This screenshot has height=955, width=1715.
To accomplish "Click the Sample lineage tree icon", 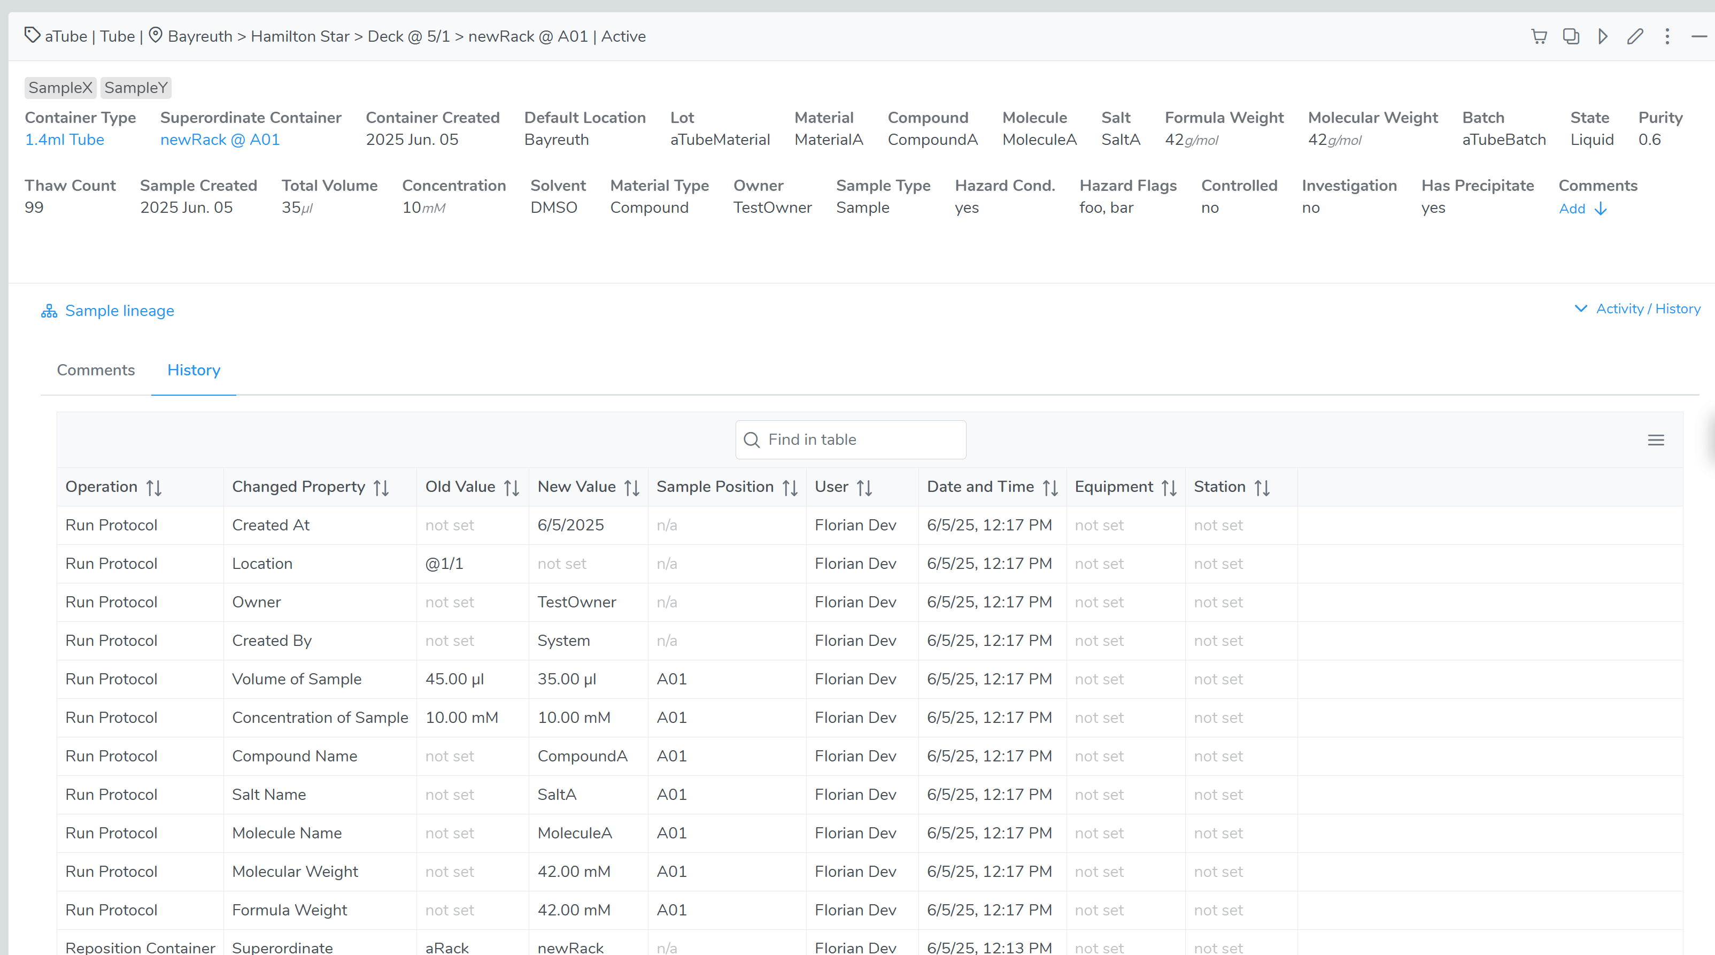I will pos(49,311).
